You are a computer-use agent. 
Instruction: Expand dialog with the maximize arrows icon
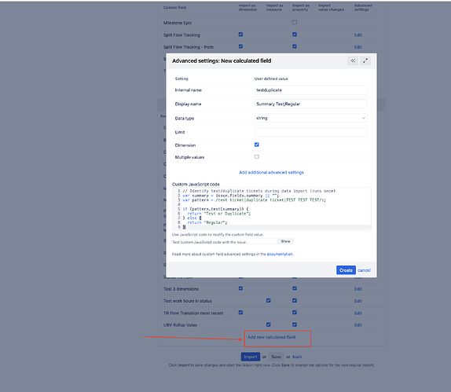(x=365, y=60)
